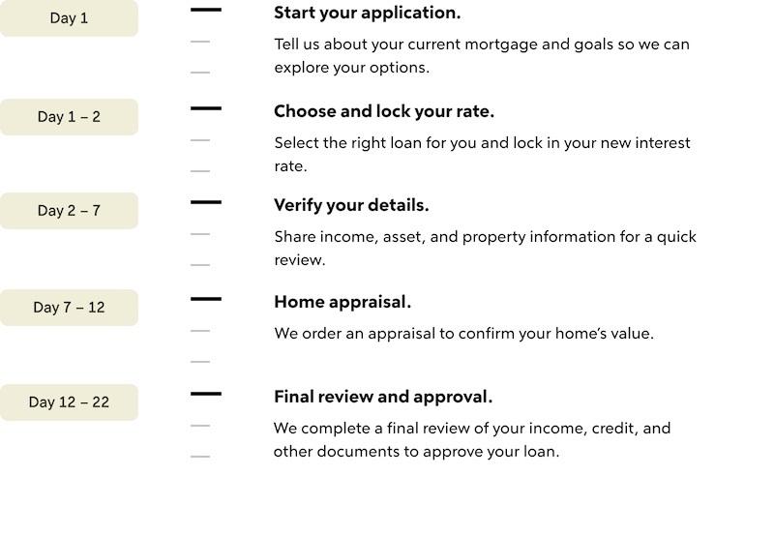Select the 'Home appraisal.' heading

tap(342, 303)
